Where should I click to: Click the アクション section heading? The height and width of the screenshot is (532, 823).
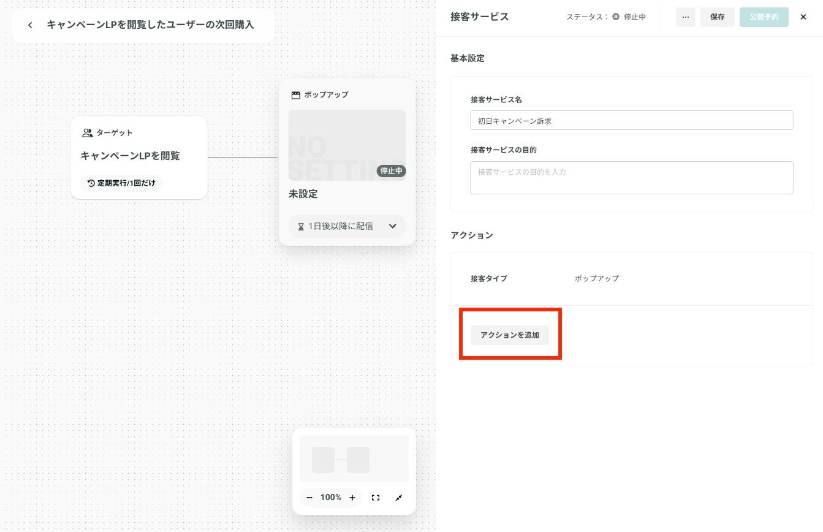472,235
